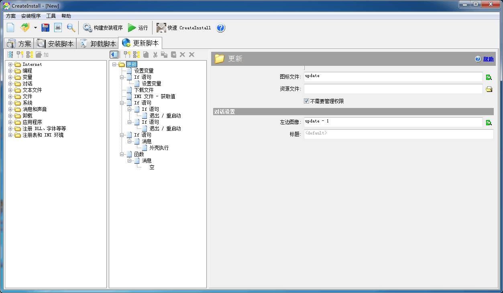Select the 应用程序 folder
The height and width of the screenshot is (293, 503).
(x=32, y=122)
